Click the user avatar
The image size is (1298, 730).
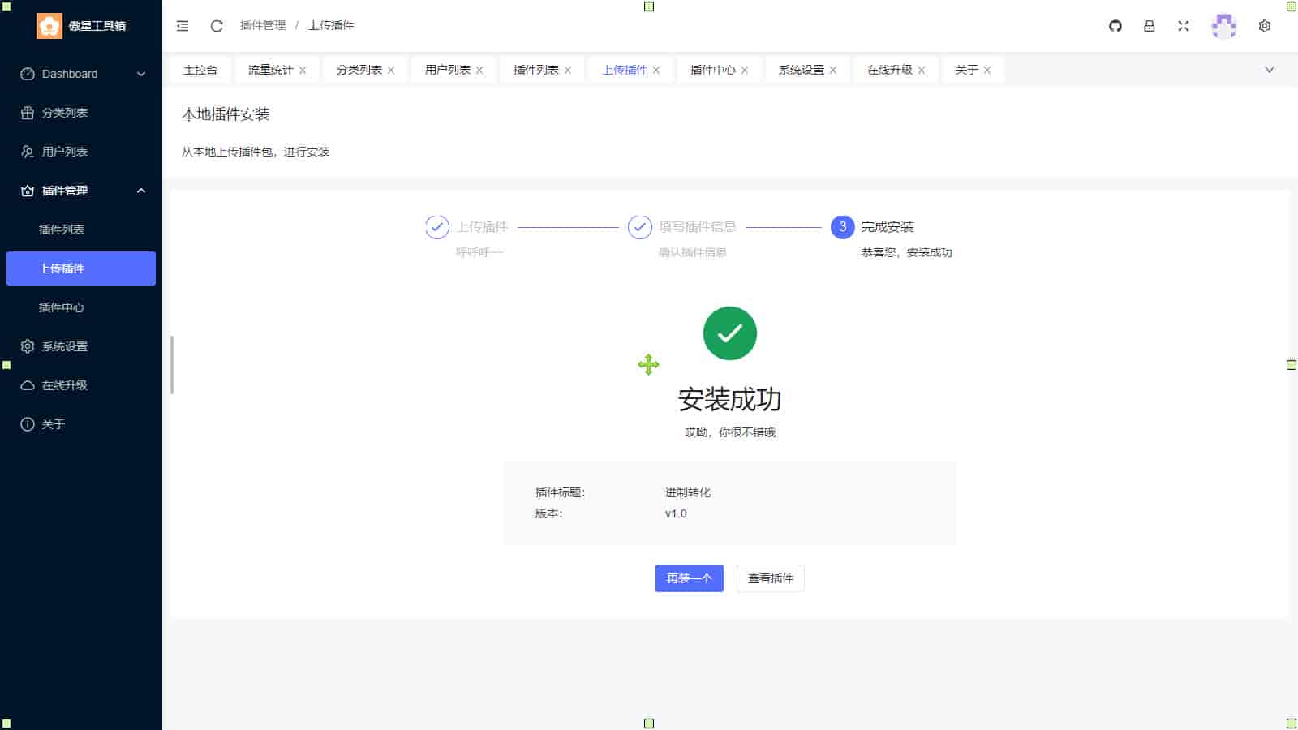click(x=1223, y=26)
